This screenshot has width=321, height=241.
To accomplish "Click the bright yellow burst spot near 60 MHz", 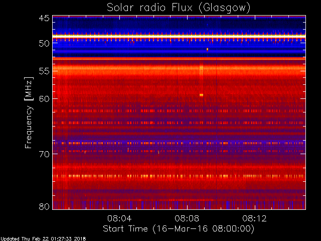I will pyautogui.click(x=201, y=95).
